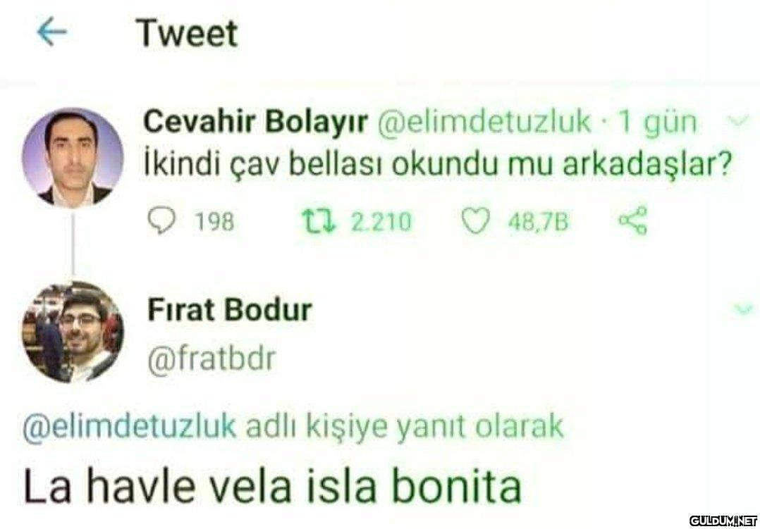Image resolution: width=760 pixels, height=529 pixels.
Task: Tap the 48,7B likes count
Action: (x=539, y=223)
